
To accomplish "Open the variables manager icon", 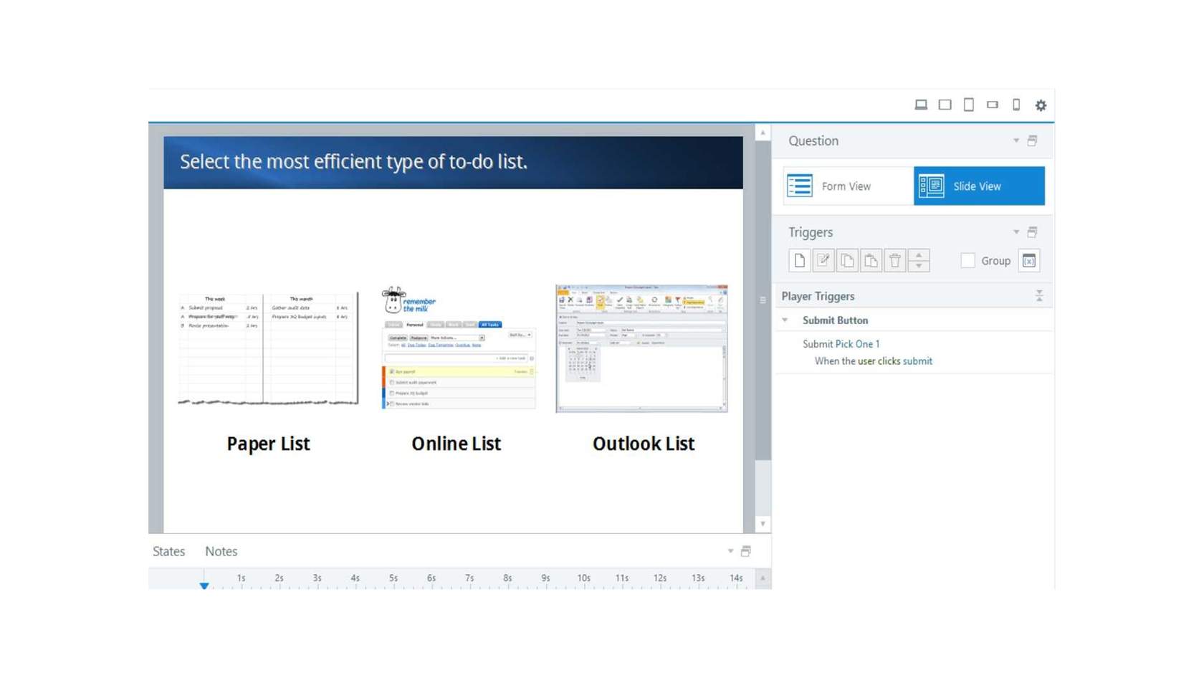I will (x=1029, y=260).
